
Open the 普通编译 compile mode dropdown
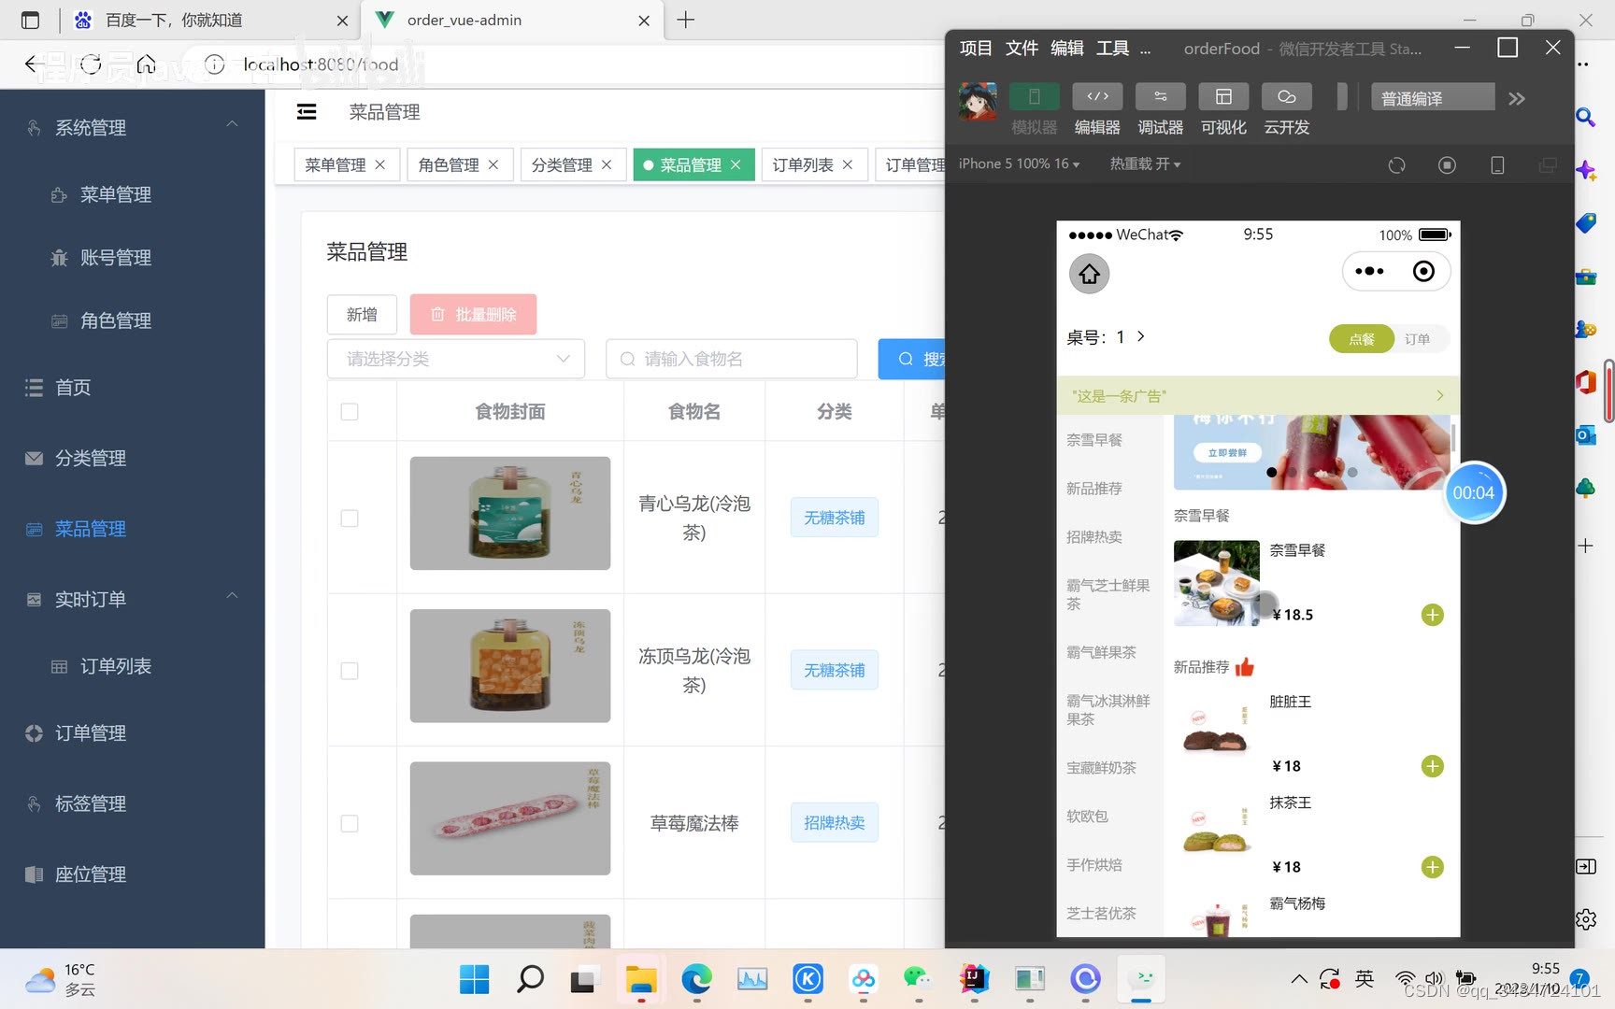pos(1433,98)
